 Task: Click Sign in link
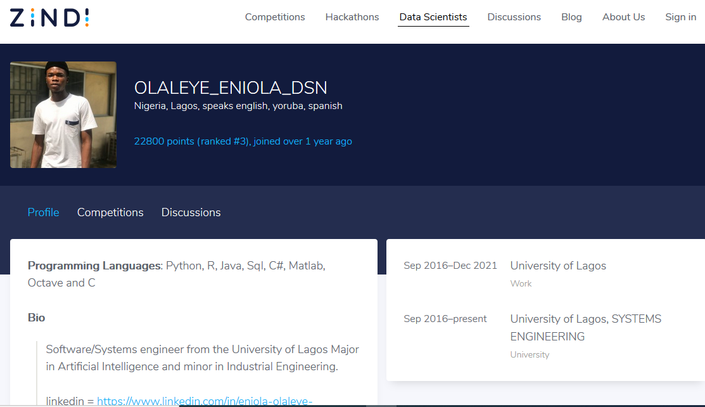point(680,17)
